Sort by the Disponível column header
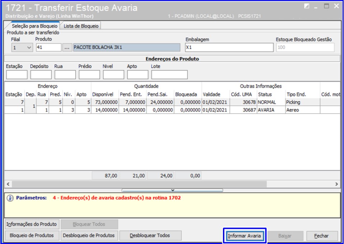The width and height of the screenshot is (344, 244). [x=105, y=95]
